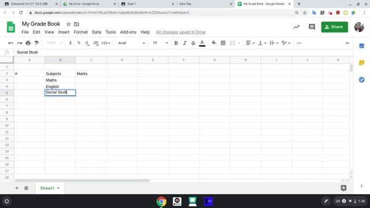Format as percent

pyautogui.click(x=79, y=43)
